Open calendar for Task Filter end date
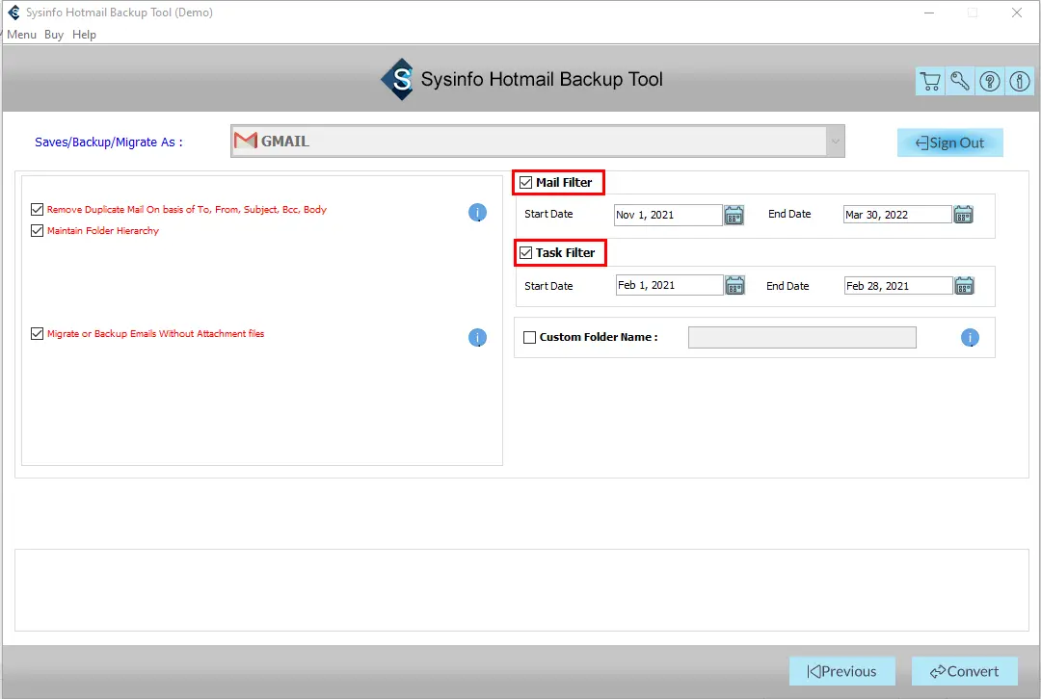This screenshot has width=1041, height=699. click(x=964, y=286)
